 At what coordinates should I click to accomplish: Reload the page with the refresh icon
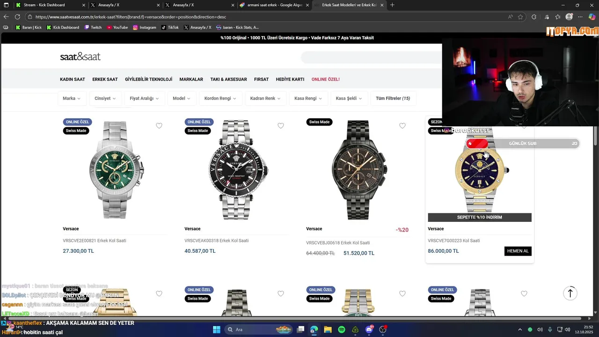(x=18, y=17)
